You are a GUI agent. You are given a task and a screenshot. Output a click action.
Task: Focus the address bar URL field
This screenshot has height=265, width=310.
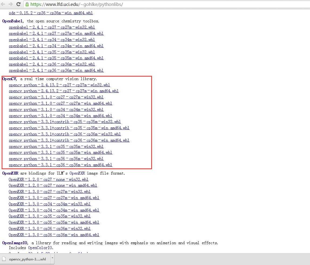click(167, 4)
